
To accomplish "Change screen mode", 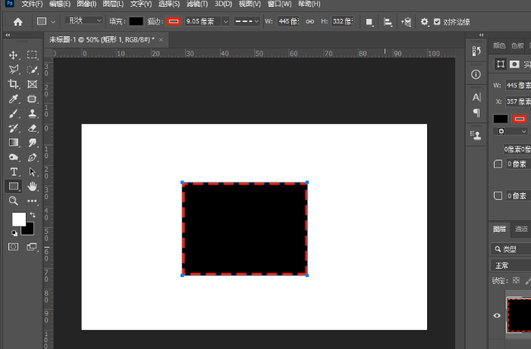I will (x=32, y=247).
